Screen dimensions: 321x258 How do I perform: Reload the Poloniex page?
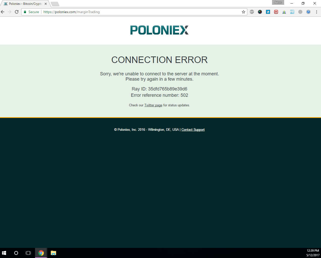point(17,12)
